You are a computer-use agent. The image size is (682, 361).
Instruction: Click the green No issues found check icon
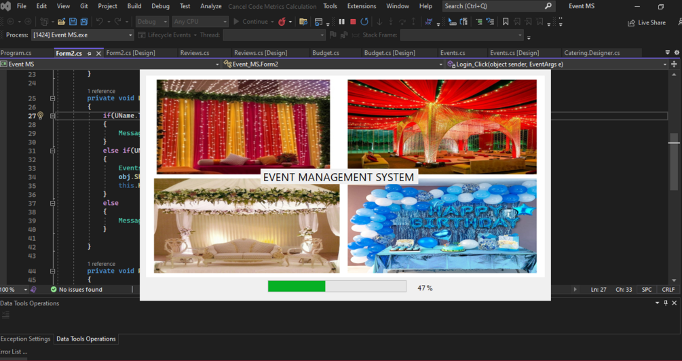click(x=54, y=289)
